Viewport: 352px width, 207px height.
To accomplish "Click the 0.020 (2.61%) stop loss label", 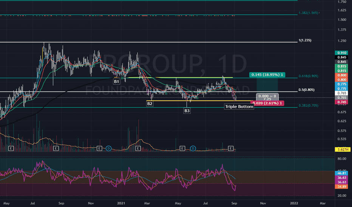I will (x=267, y=103).
